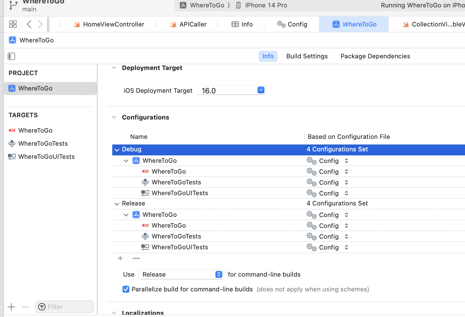Select the Info project editor tab
This screenshot has height=317, width=465.
coord(268,56)
